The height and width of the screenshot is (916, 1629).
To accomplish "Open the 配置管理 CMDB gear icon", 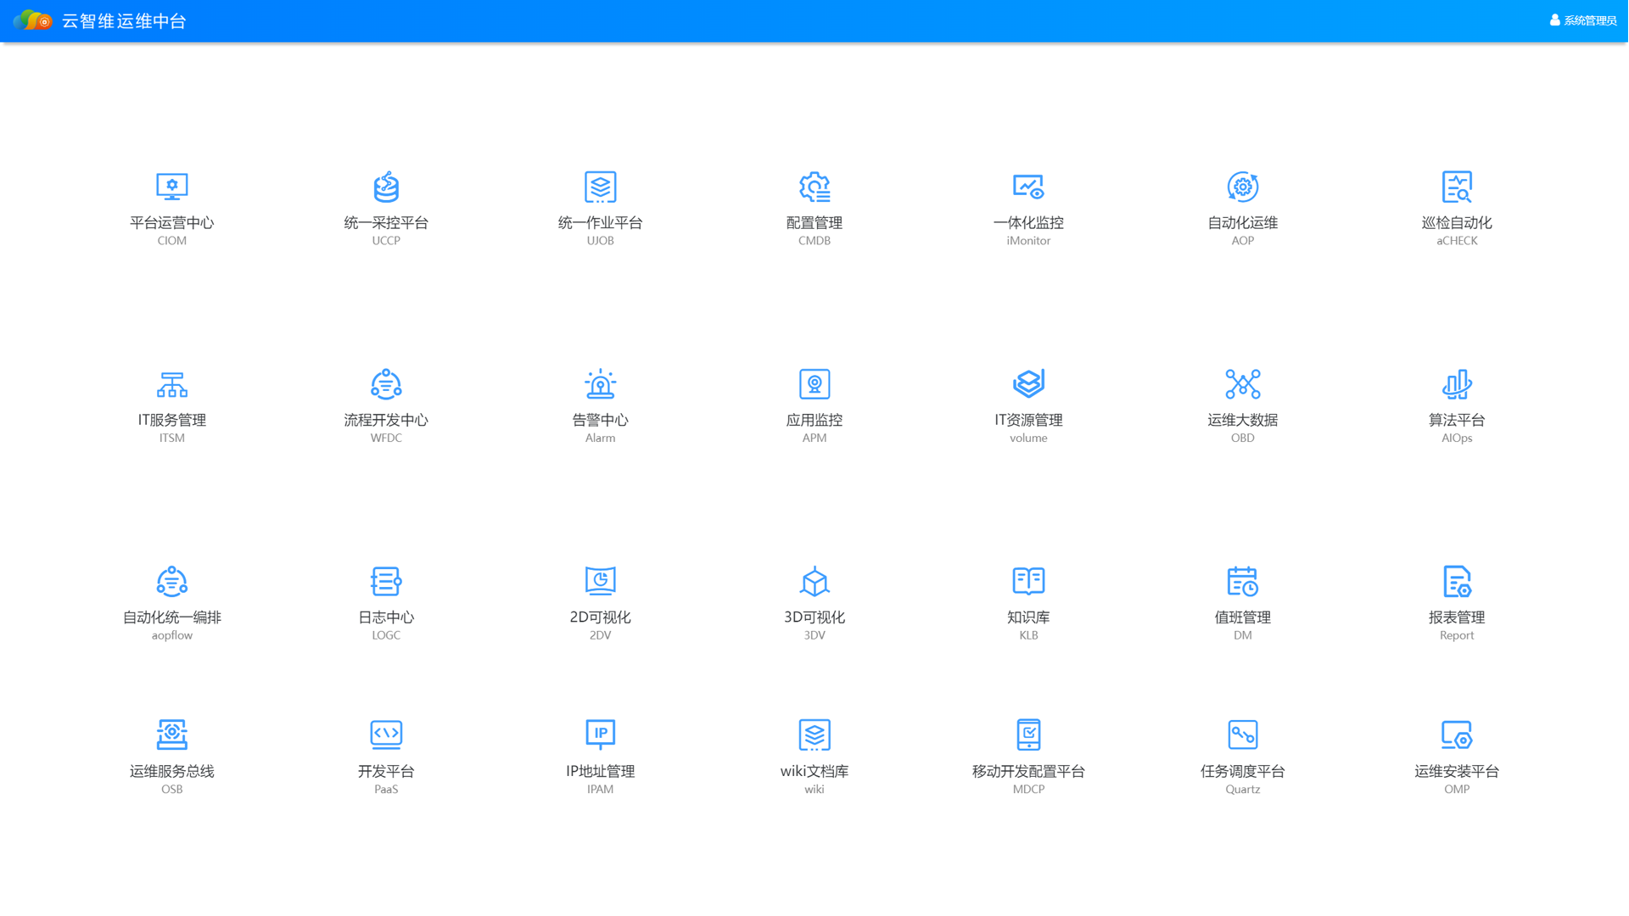I will pos(814,187).
